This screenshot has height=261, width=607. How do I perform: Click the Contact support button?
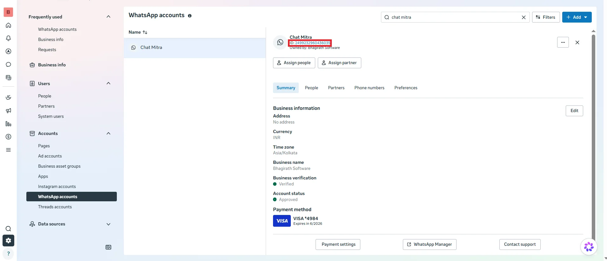(520, 244)
